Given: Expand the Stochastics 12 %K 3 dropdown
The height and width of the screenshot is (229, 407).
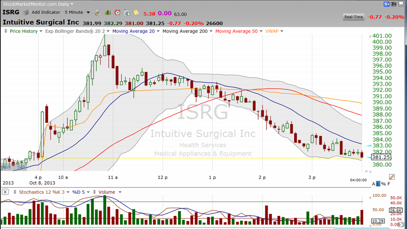Looking at the screenshot, I should 68,192.
